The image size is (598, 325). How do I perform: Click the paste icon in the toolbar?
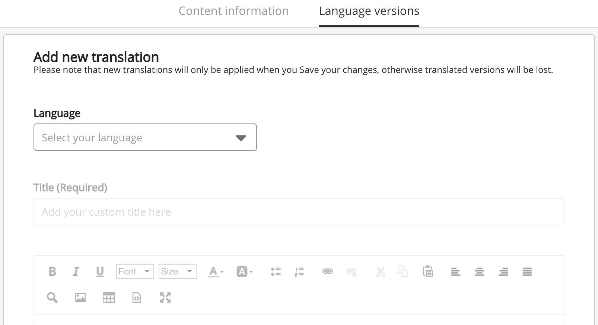(428, 271)
